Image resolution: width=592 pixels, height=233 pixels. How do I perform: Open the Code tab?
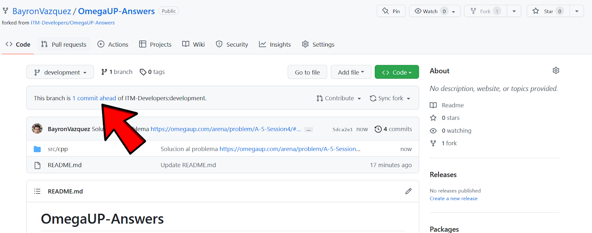(x=18, y=44)
